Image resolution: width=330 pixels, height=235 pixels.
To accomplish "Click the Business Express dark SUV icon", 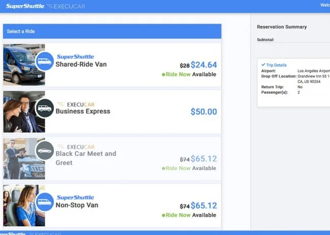I will click(45, 108).
